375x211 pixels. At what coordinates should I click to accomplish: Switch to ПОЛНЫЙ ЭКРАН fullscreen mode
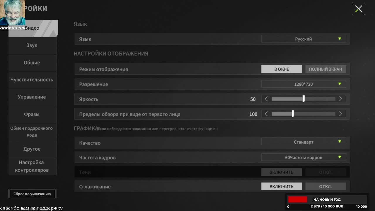[325, 69]
